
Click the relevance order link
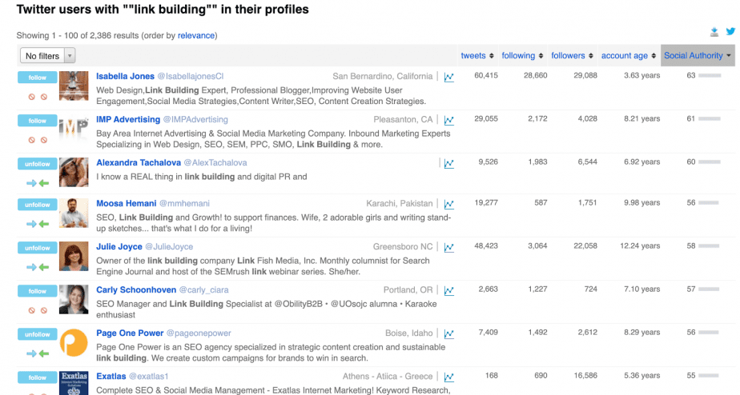click(196, 35)
